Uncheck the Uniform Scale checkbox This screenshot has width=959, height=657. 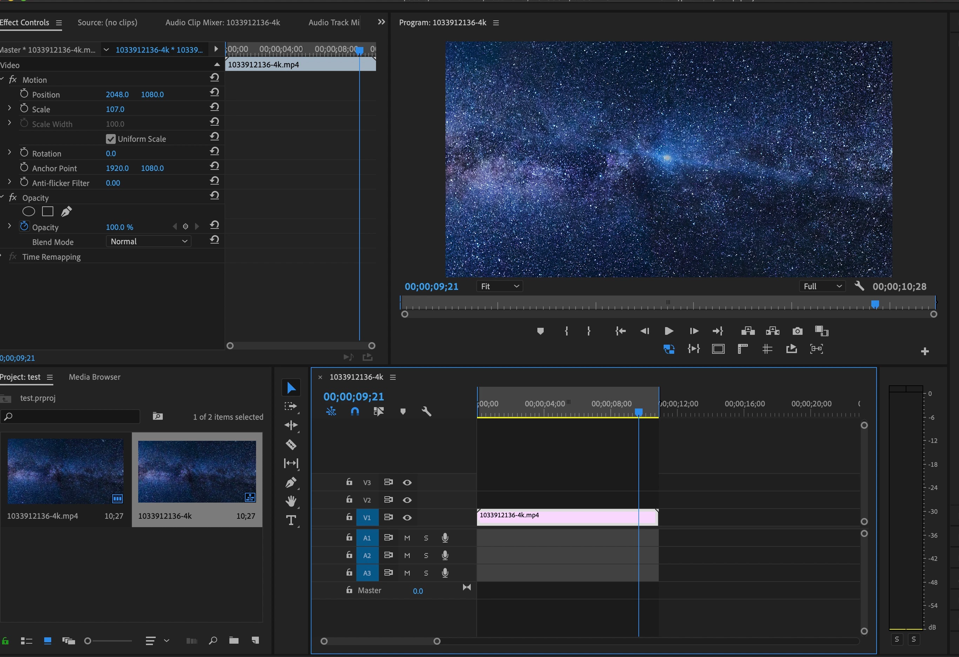click(x=110, y=139)
